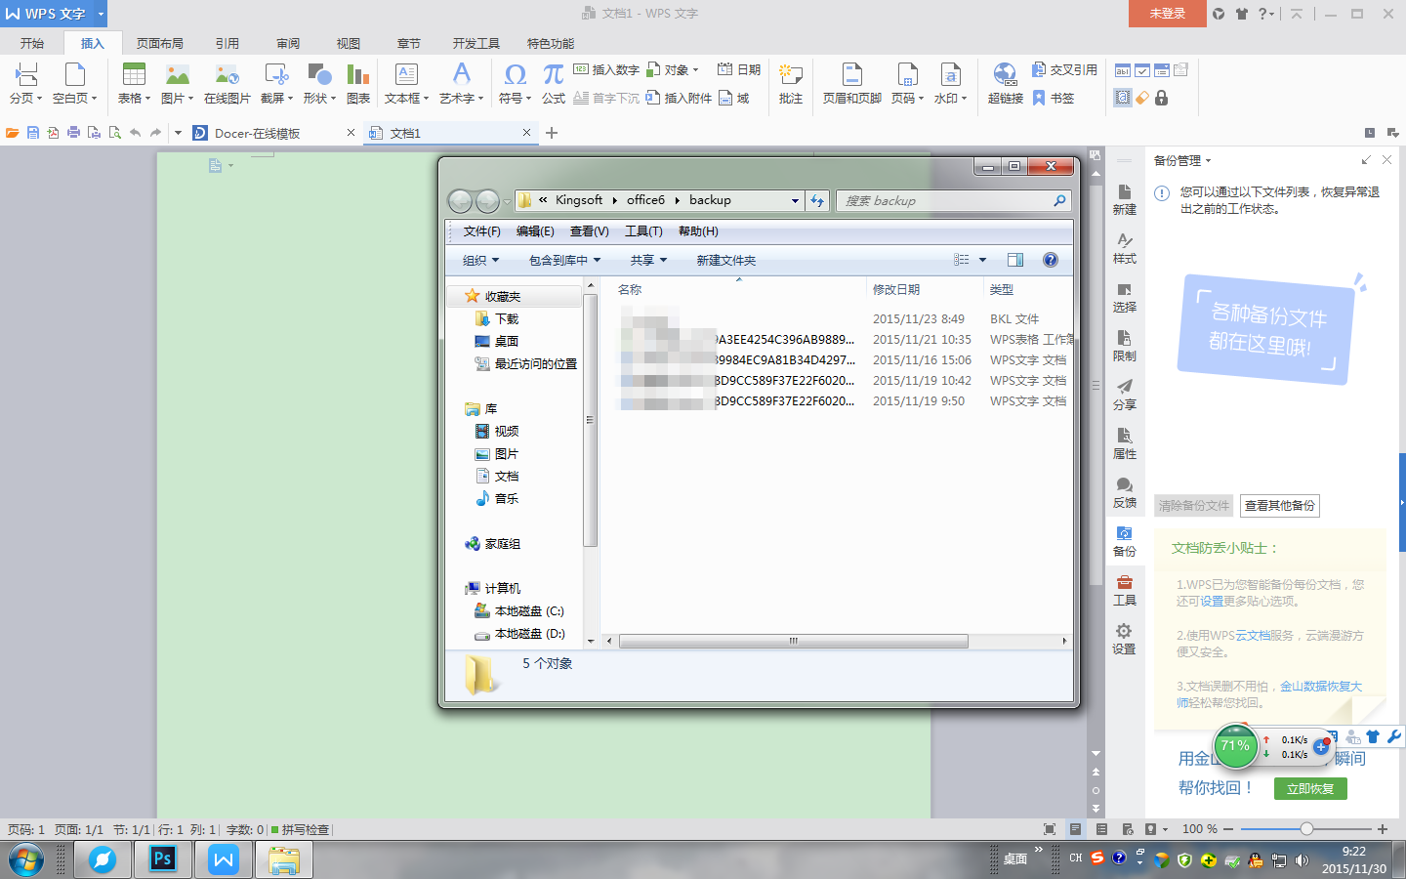1406x879 pixels.
Task: Switch to outline view in status bar
Action: pos(1101,829)
